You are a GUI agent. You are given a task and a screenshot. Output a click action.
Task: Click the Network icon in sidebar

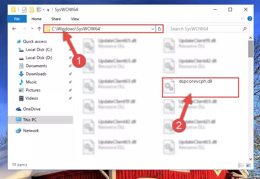click(19, 131)
